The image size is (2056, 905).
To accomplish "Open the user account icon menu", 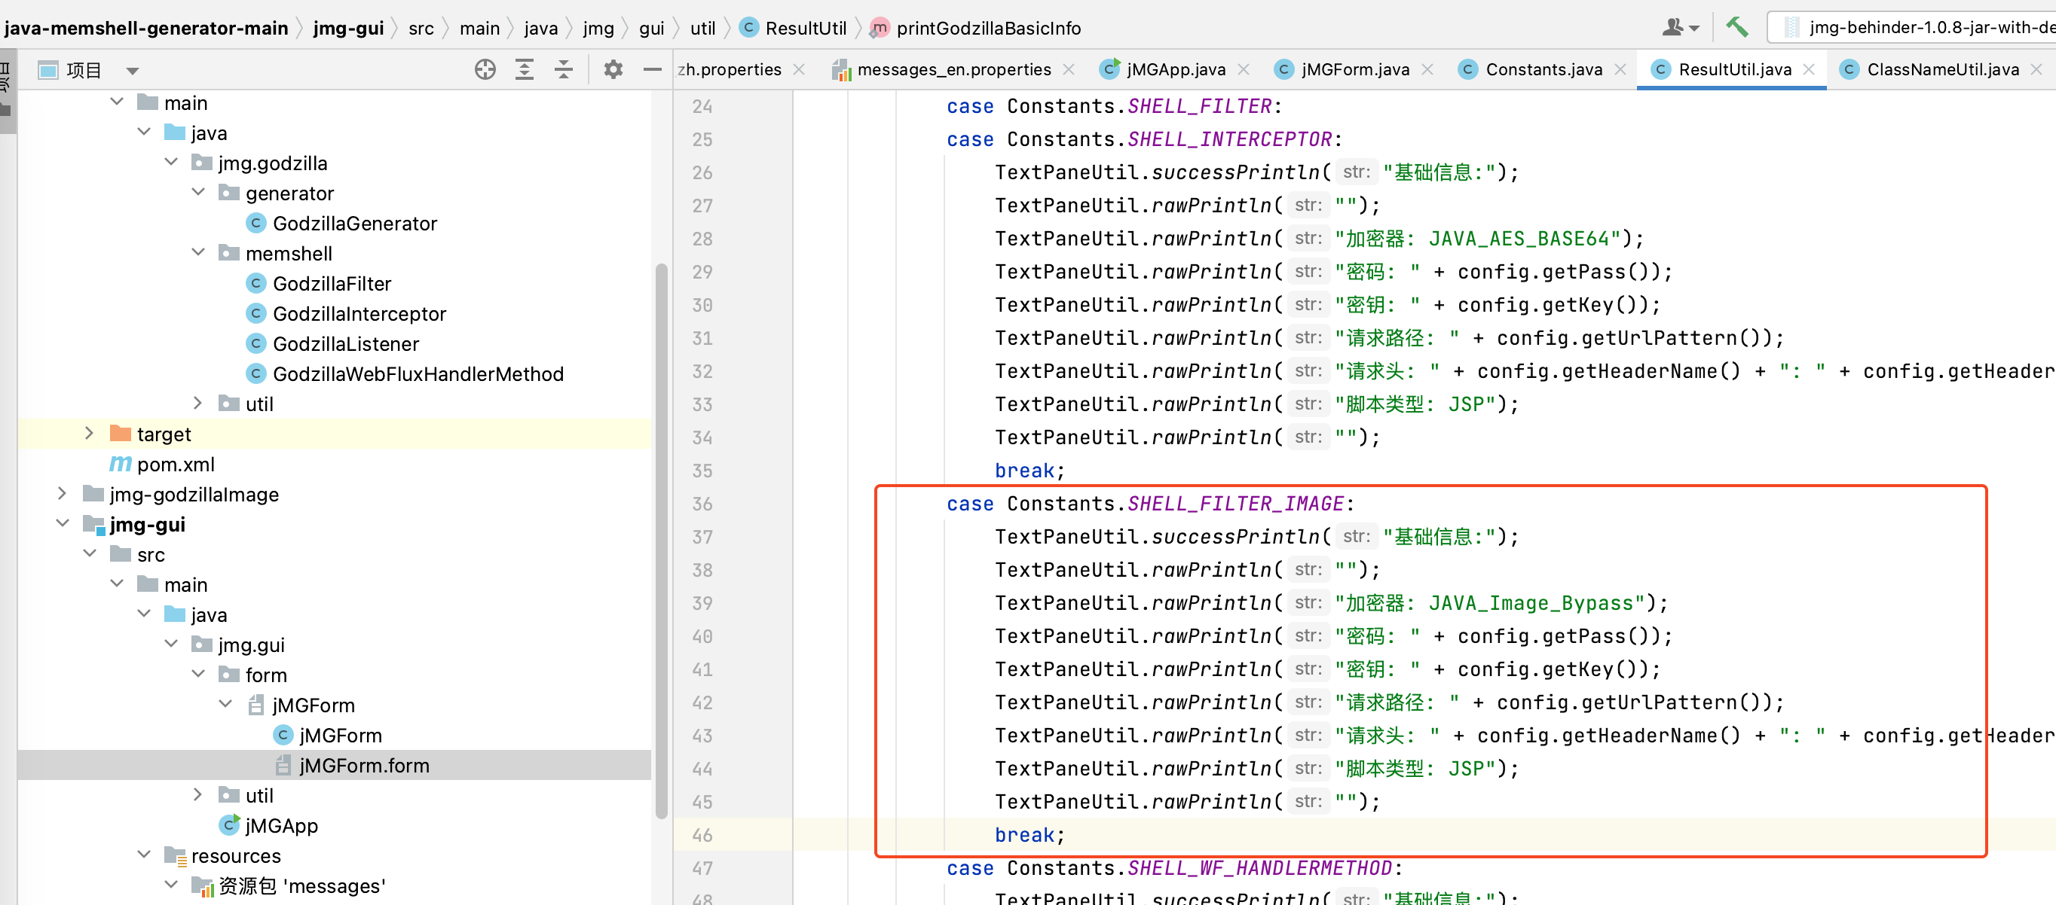I will pyautogui.click(x=1680, y=27).
